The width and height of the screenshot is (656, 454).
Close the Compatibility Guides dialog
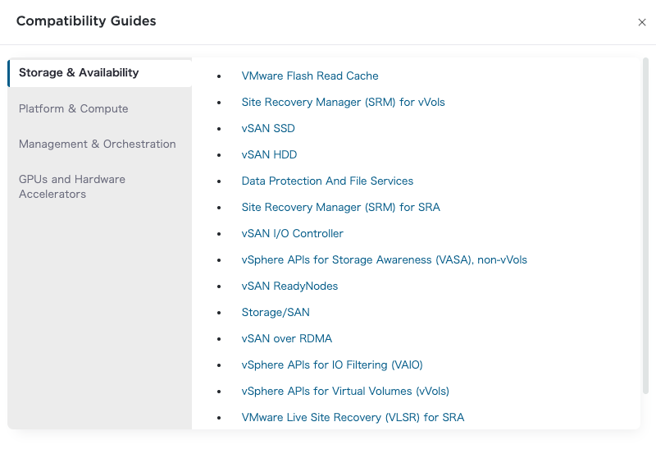click(642, 22)
